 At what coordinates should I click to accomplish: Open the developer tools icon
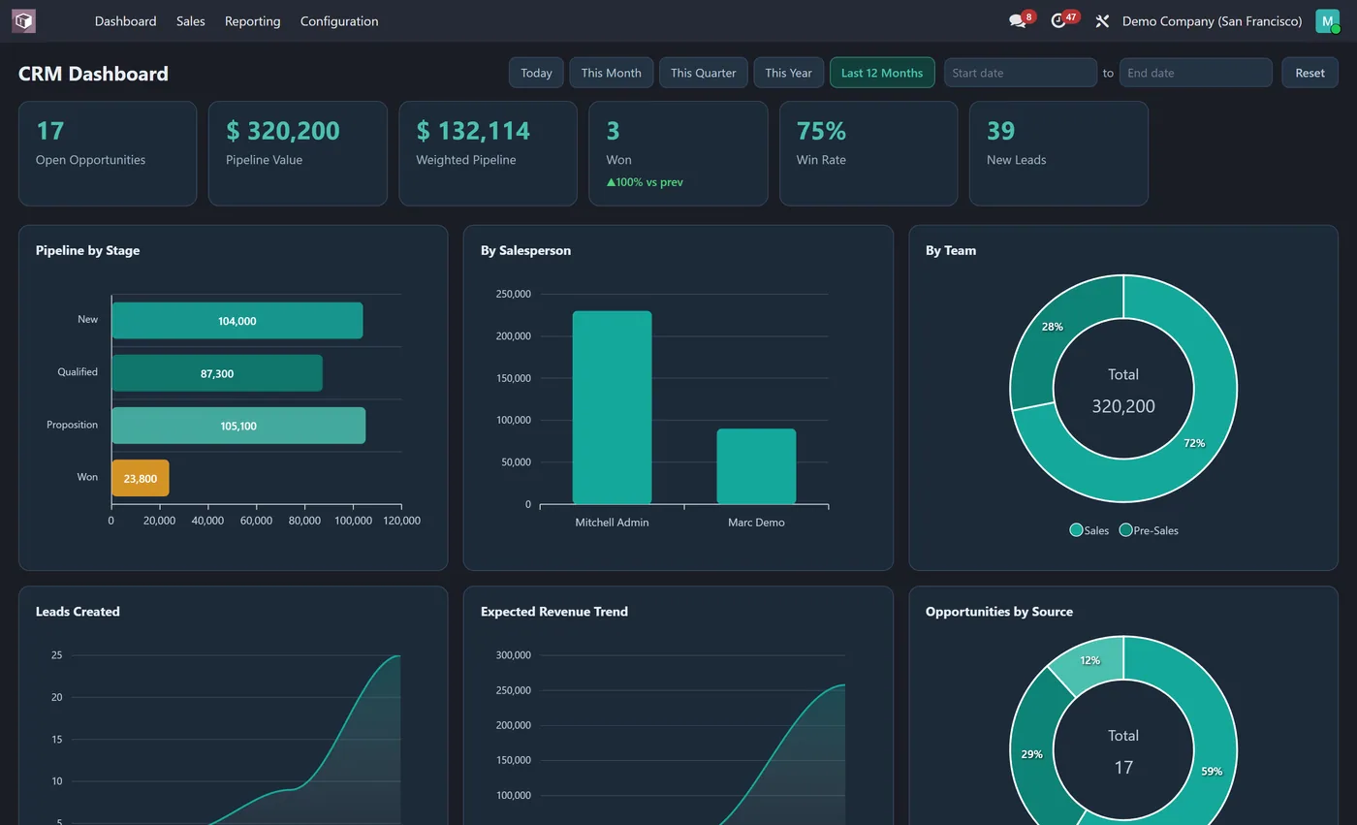point(1102,21)
